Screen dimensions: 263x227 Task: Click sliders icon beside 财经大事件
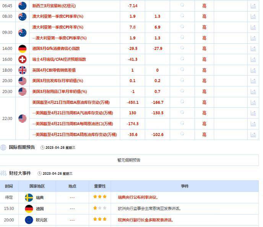click(x=3, y=173)
